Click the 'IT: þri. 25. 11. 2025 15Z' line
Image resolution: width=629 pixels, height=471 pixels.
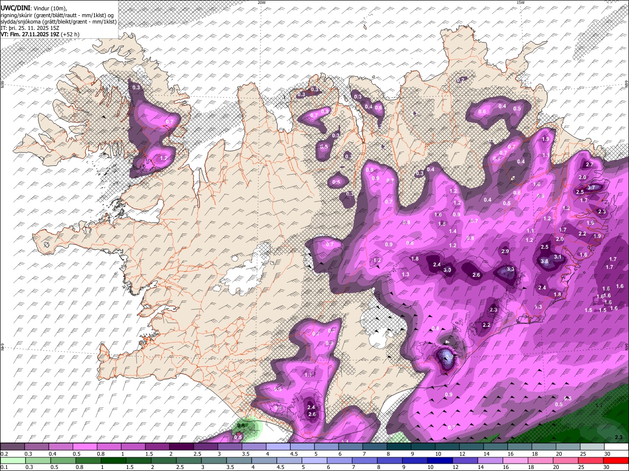click(x=30, y=28)
